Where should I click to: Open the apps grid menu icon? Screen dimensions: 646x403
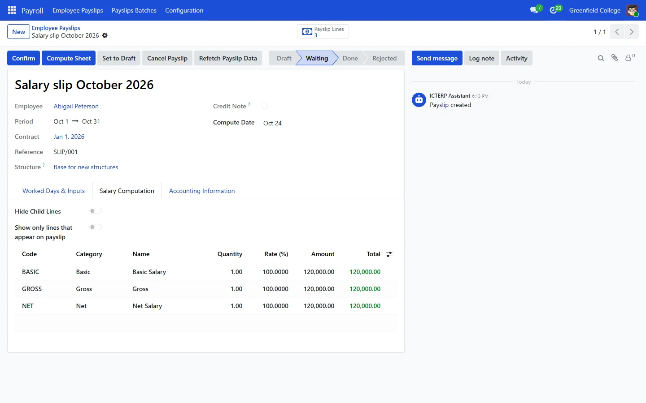click(12, 10)
